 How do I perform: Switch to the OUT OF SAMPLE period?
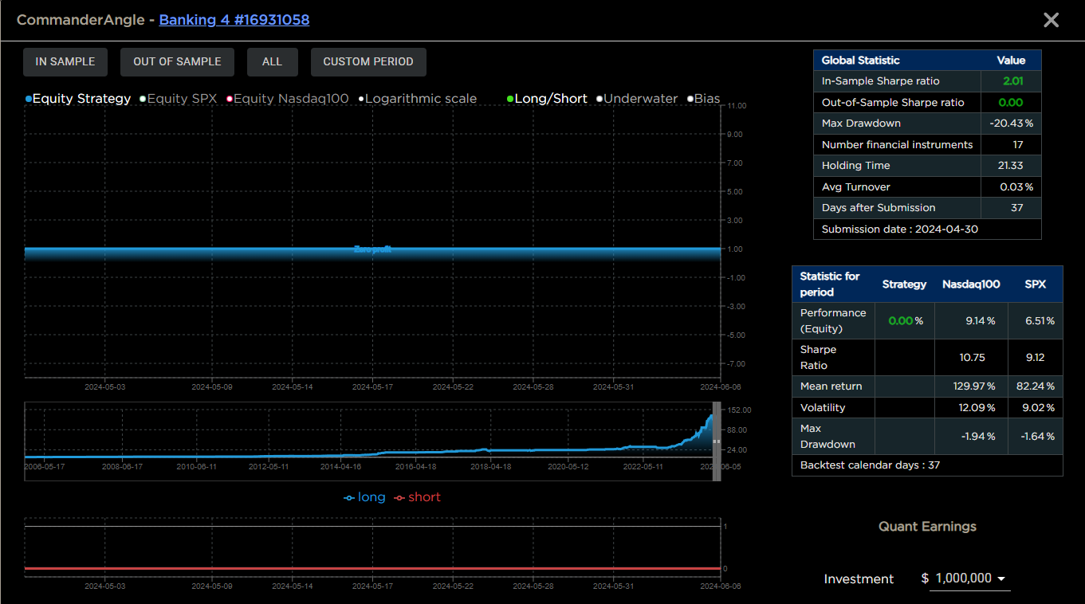[x=177, y=61]
